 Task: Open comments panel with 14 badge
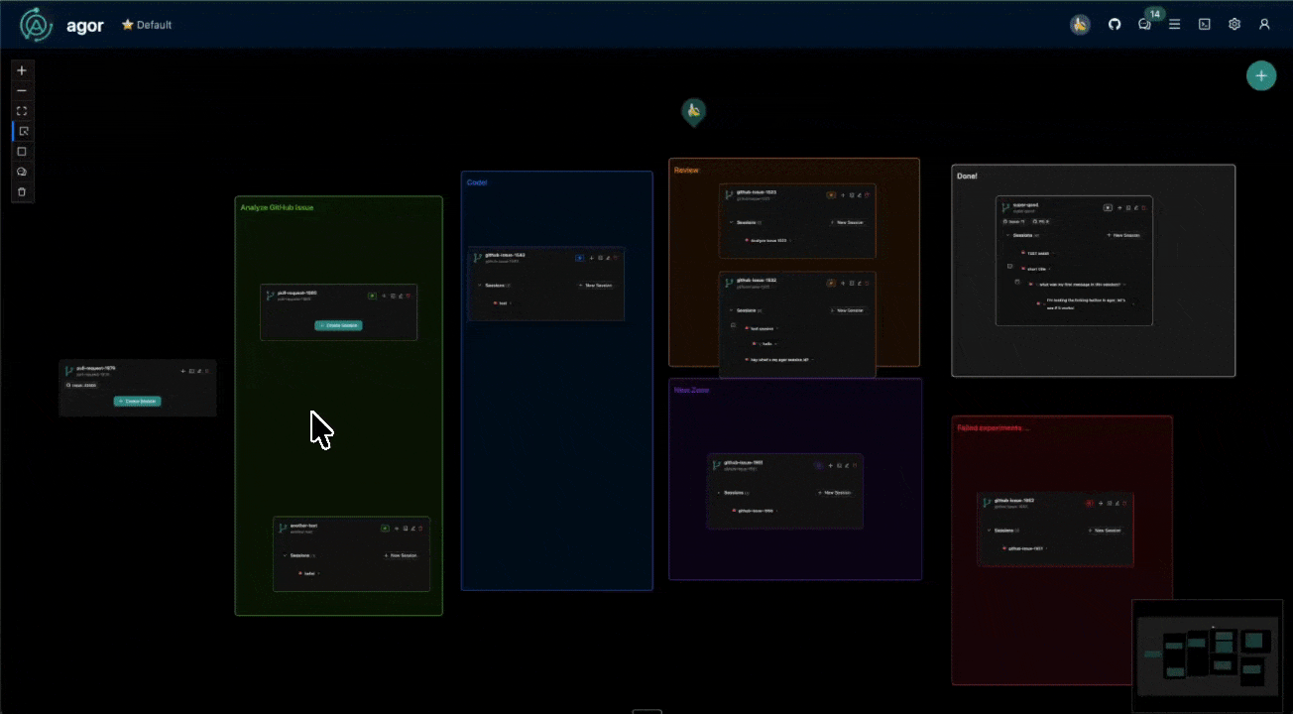point(1145,25)
